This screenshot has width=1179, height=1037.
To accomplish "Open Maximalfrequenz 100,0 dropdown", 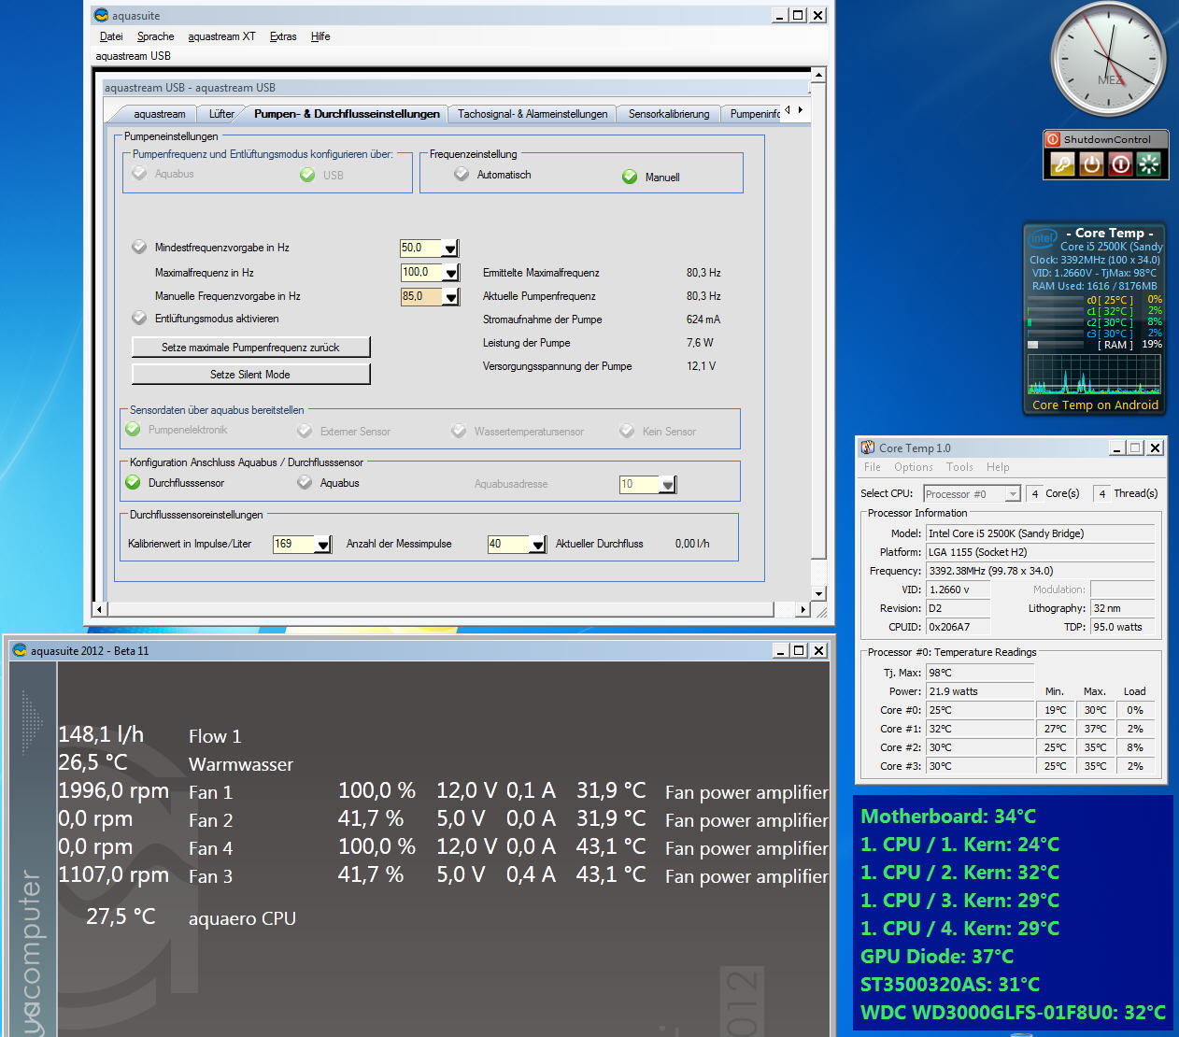I will [x=450, y=273].
